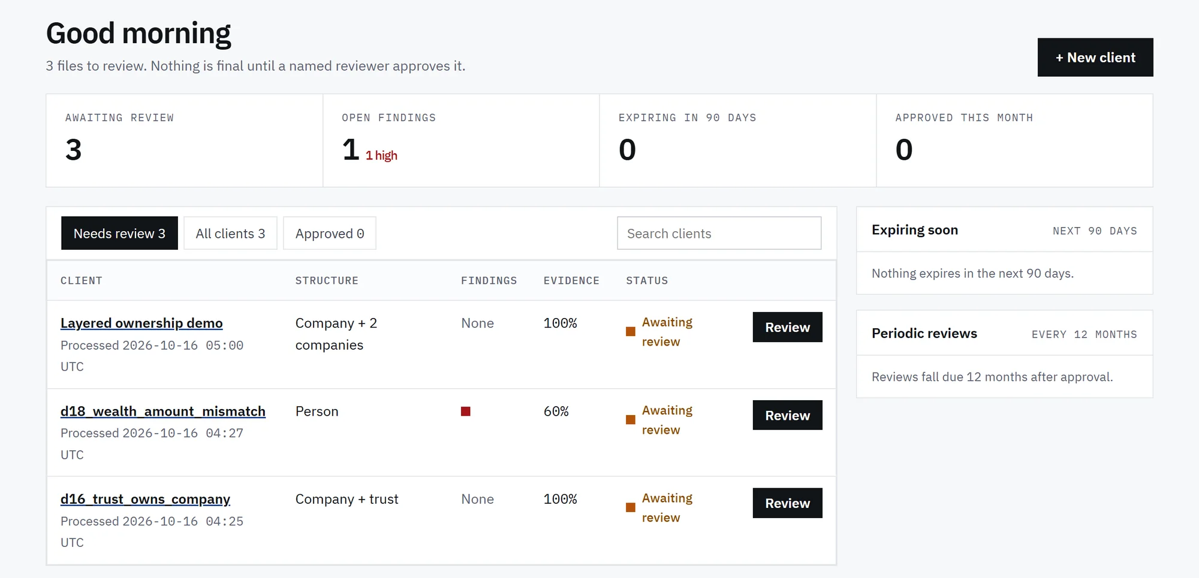The image size is (1199, 578).
Task: Focus the Search clients field
Action: [719, 233]
